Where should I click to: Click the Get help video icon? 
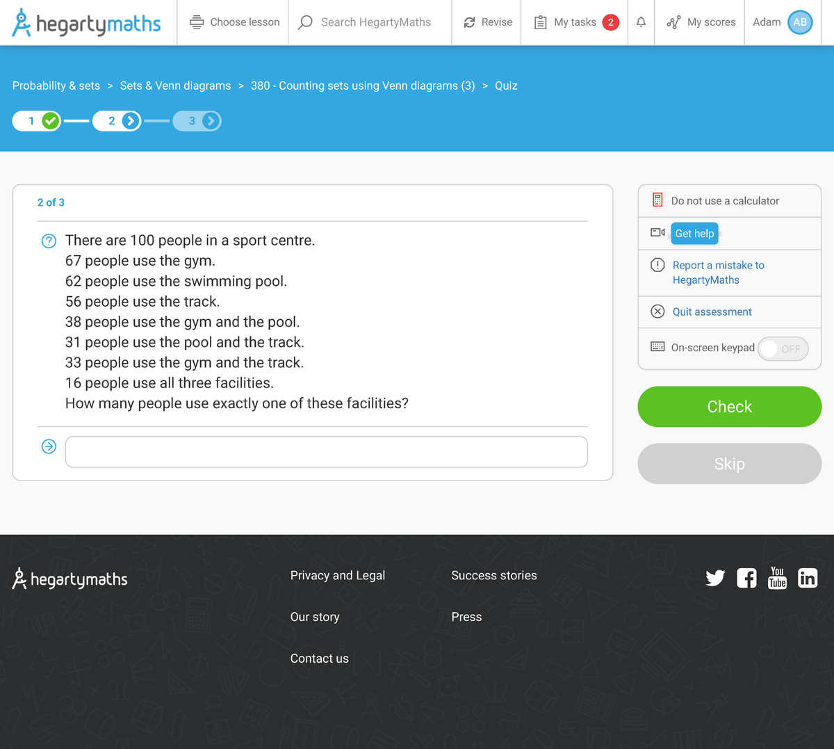656,233
